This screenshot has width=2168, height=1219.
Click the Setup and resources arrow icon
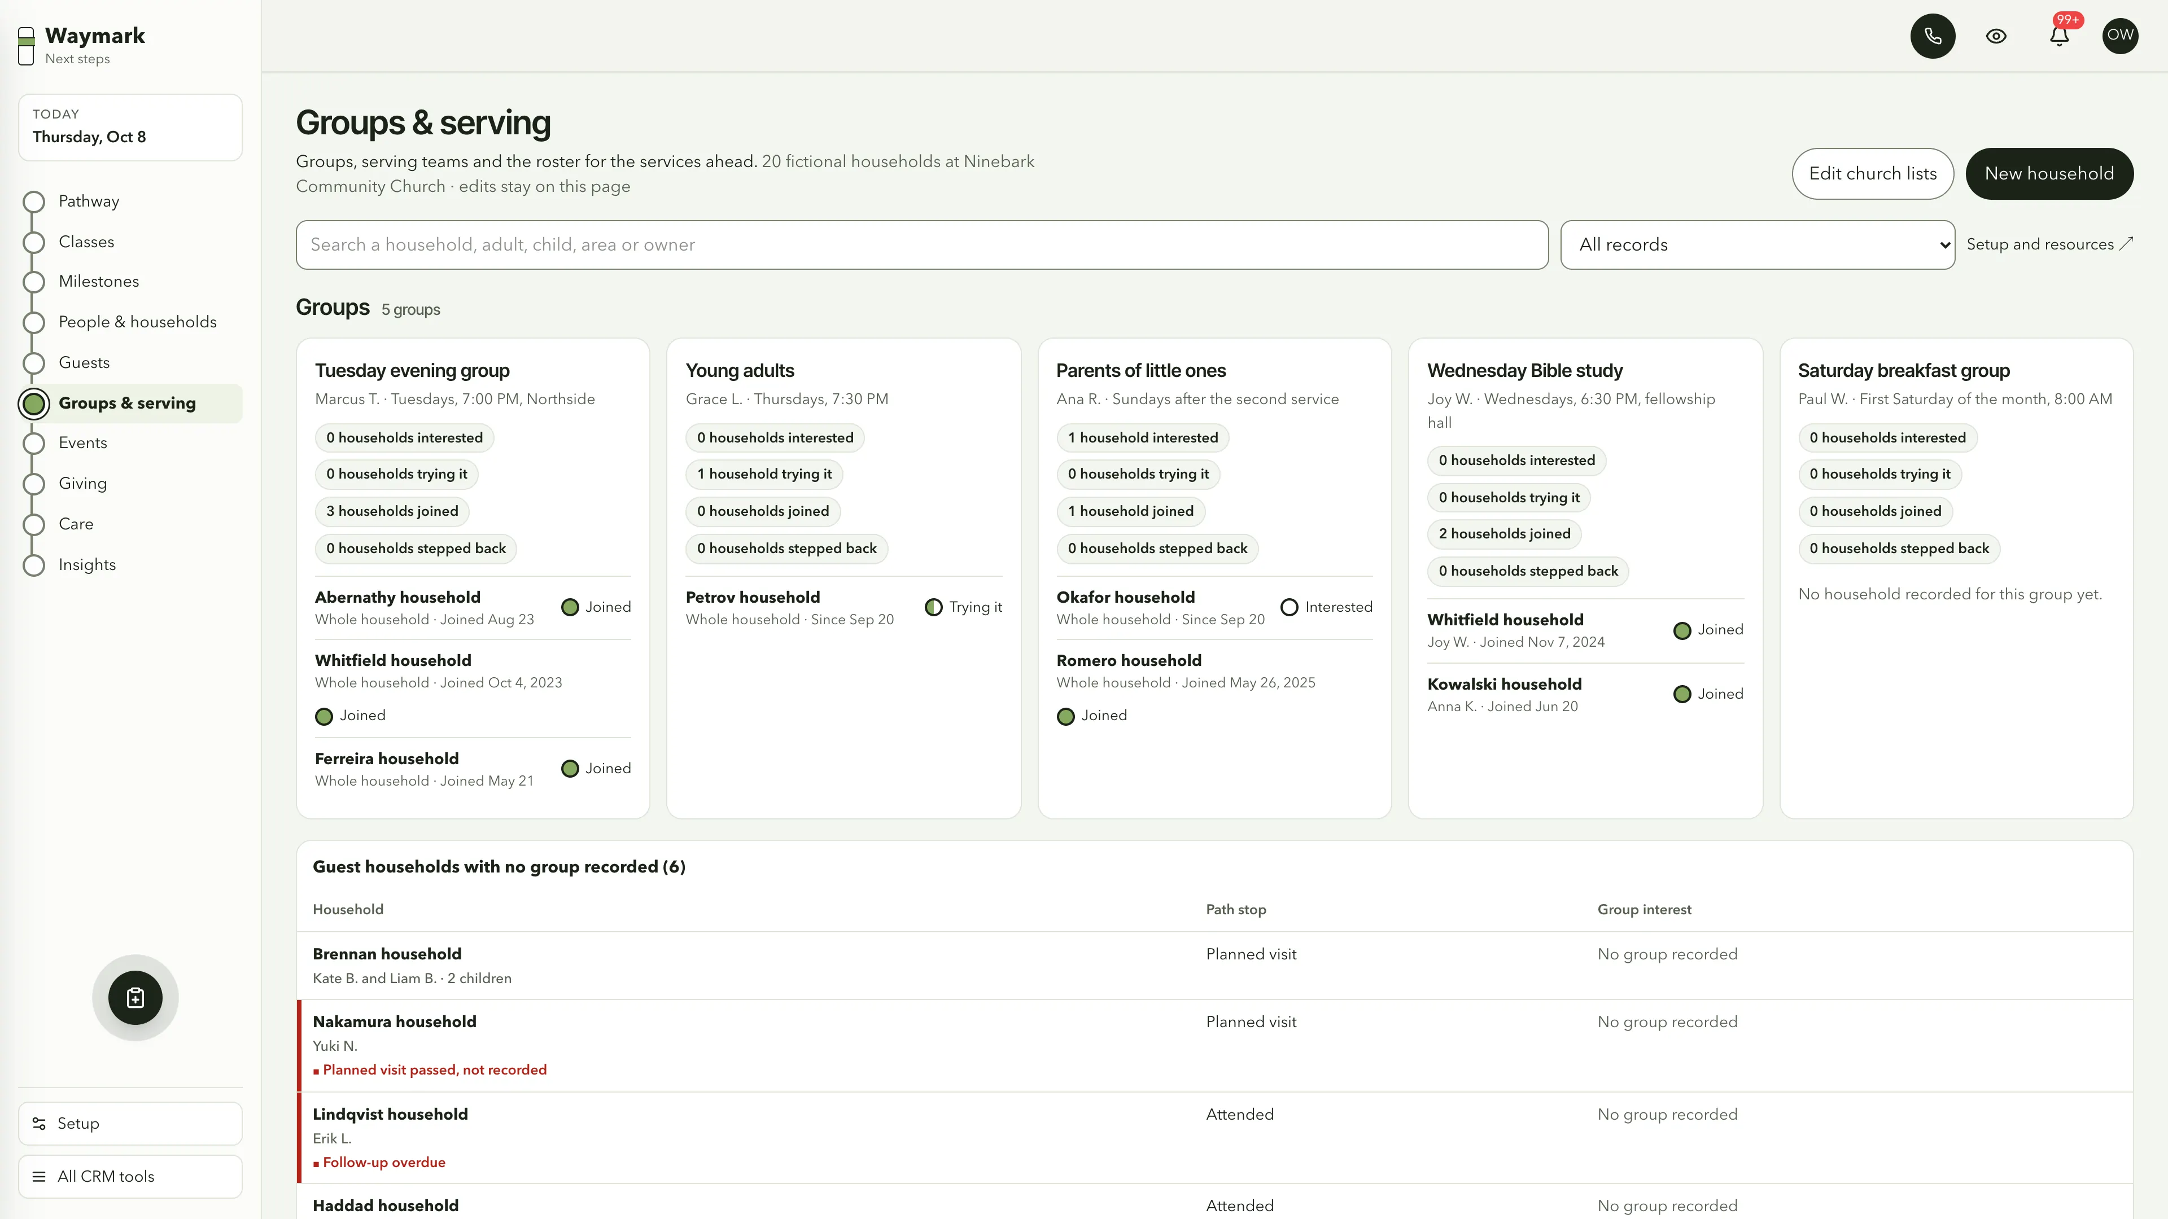click(x=2126, y=244)
